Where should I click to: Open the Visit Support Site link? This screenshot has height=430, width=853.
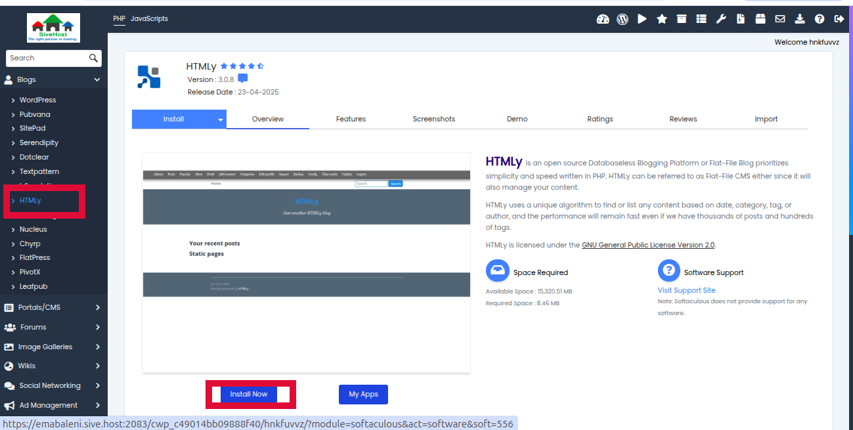687,290
